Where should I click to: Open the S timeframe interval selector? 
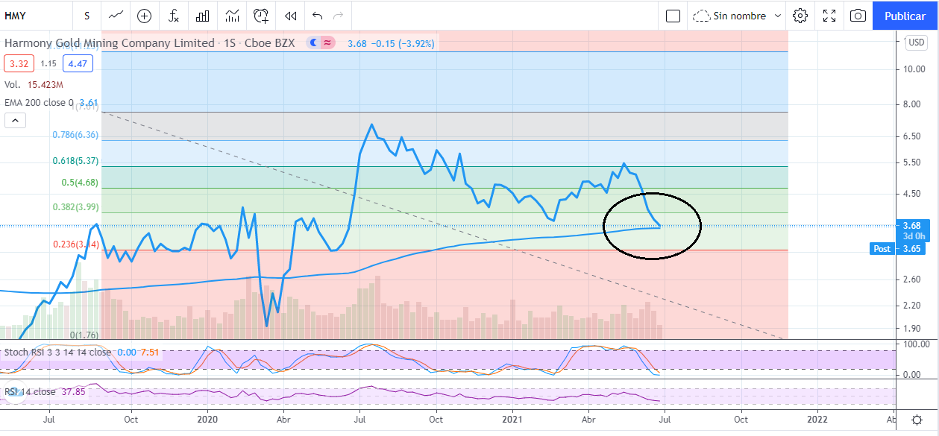[x=87, y=15]
